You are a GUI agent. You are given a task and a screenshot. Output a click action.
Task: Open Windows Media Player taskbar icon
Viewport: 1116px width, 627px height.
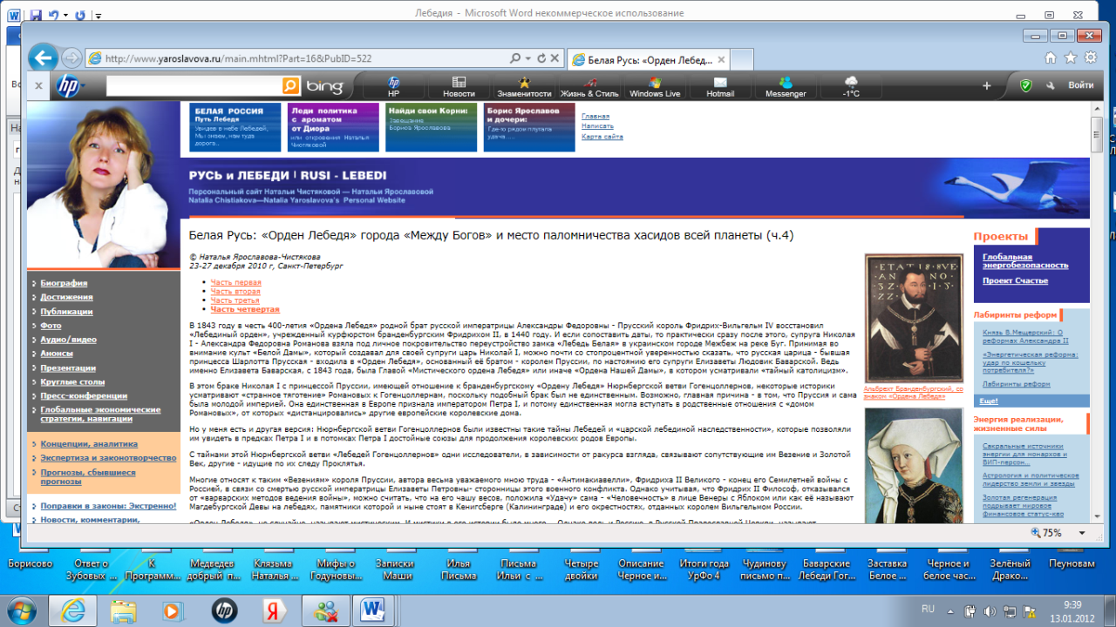click(x=172, y=610)
